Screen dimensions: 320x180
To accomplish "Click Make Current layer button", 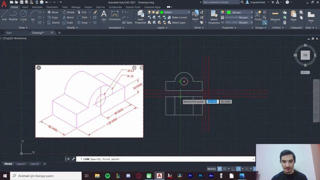I will tap(177, 17).
